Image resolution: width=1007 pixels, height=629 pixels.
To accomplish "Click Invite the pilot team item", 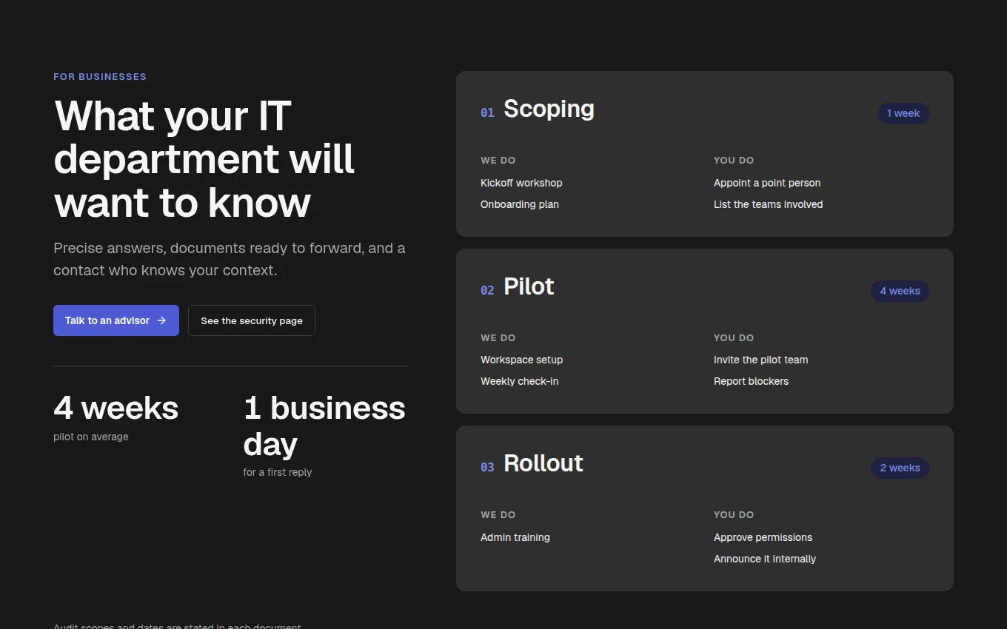I will [x=761, y=360].
